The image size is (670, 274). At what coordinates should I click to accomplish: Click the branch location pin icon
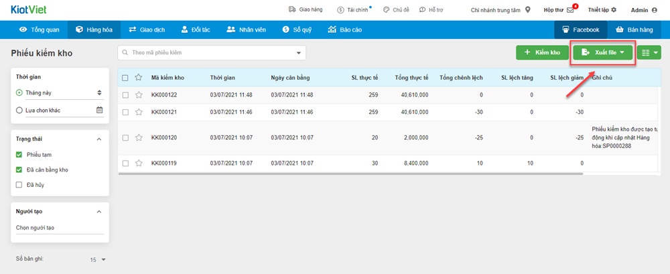tap(528, 10)
